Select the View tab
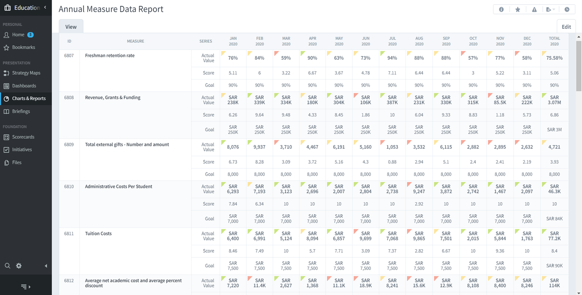The image size is (582, 295). (71, 27)
